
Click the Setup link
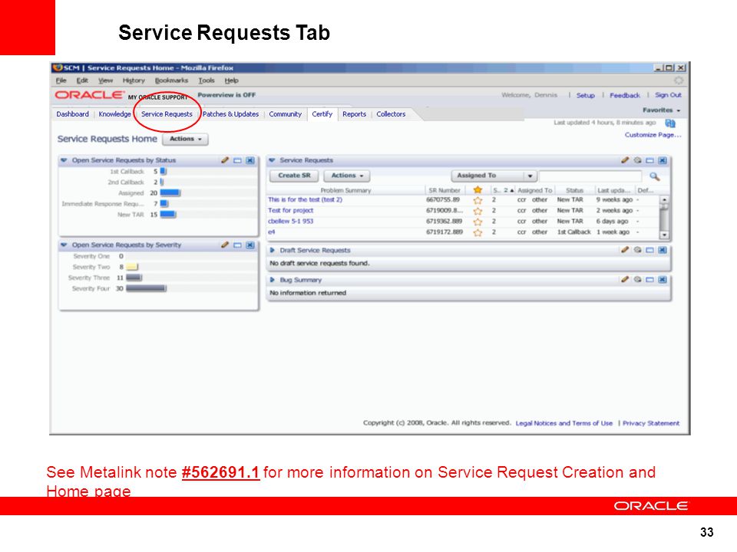pyautogui.click(x=585, y=95)
